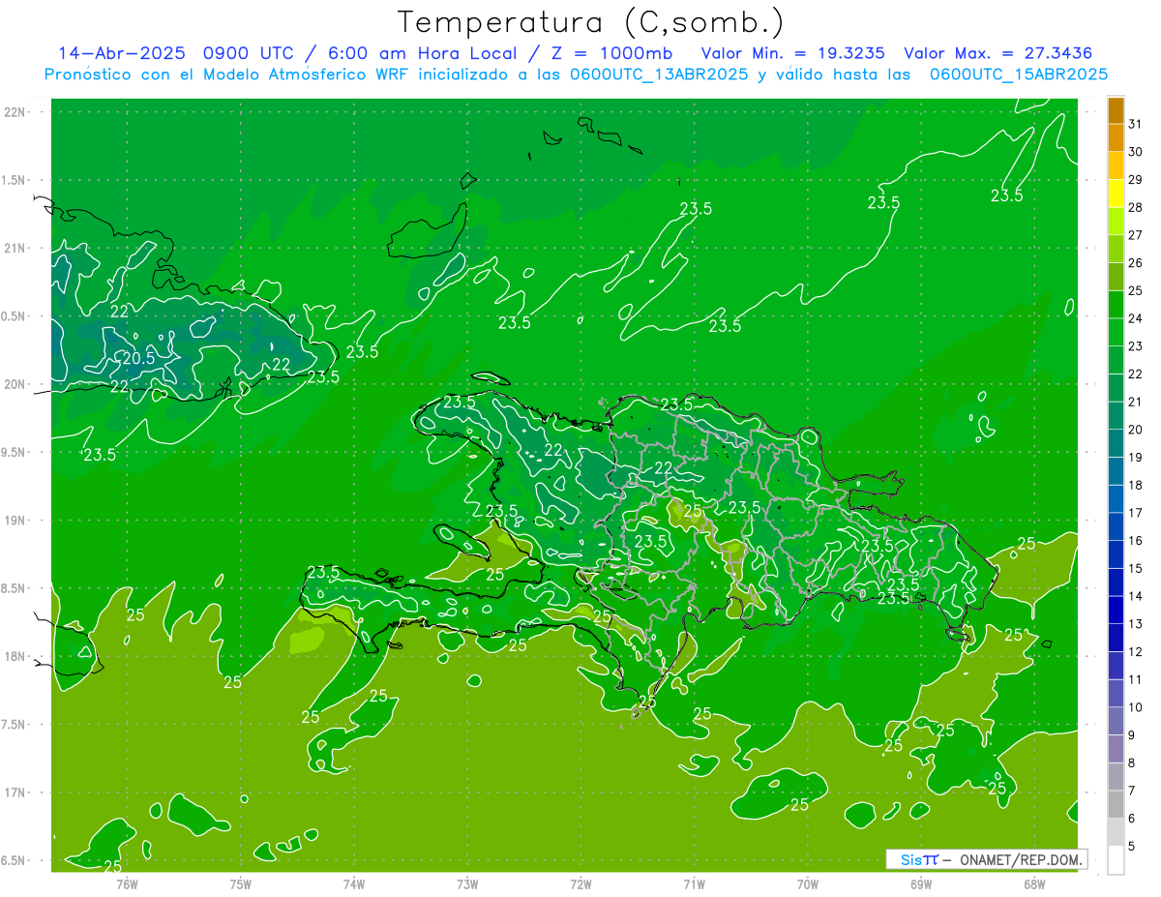Click the color scale number "31"
The height and width of the screenshot is (897, 1161).
[1135, 124]
